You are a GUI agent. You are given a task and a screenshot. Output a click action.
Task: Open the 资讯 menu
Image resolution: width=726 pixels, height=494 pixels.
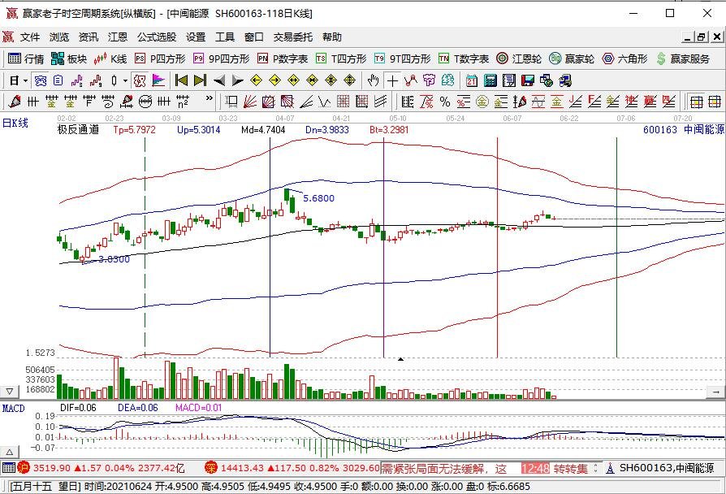(89, 37)
